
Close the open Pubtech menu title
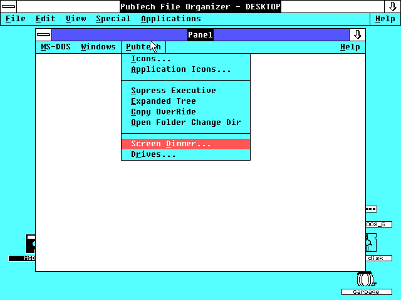pyautogui.click(x=143, y=47)
